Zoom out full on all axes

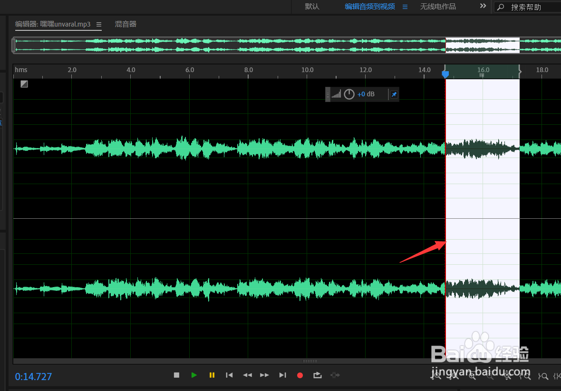tap(508, 376)
